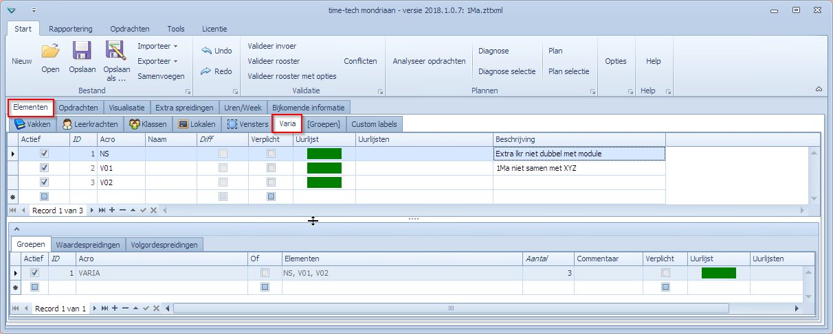This screenshot has width=833, height=334.
Task: Collapse the lower Groepen panel chevron
Action: [16, 229]
